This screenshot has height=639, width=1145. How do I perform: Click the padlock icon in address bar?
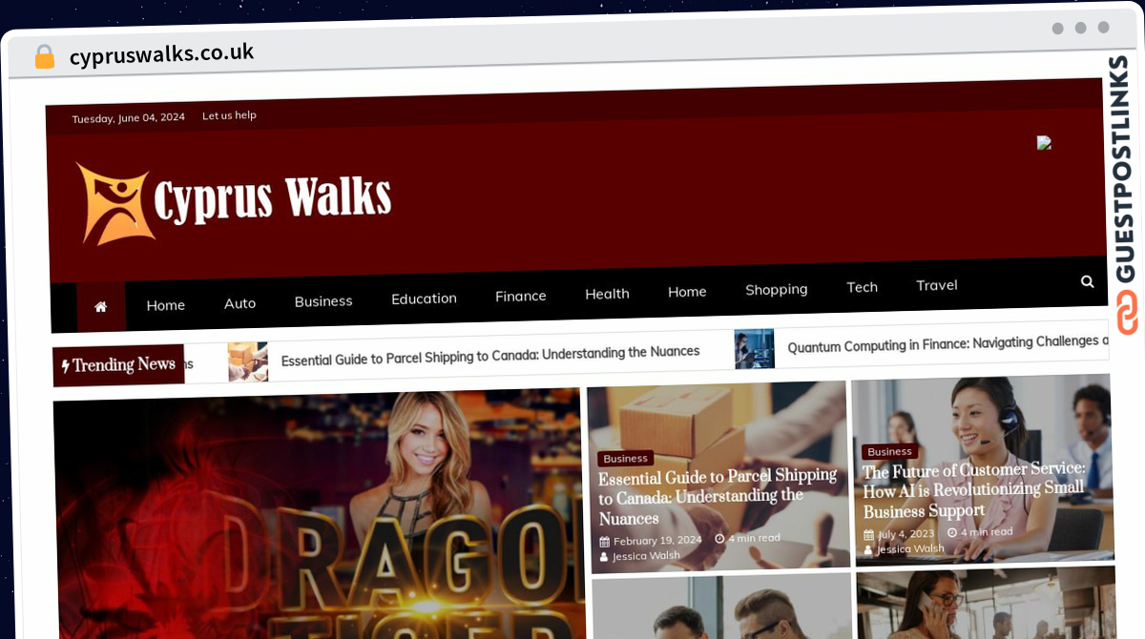click(x=44, y=57)
